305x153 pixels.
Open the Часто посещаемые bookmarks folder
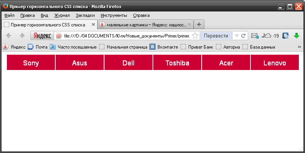pyautogui.click(x=73, y=47)
